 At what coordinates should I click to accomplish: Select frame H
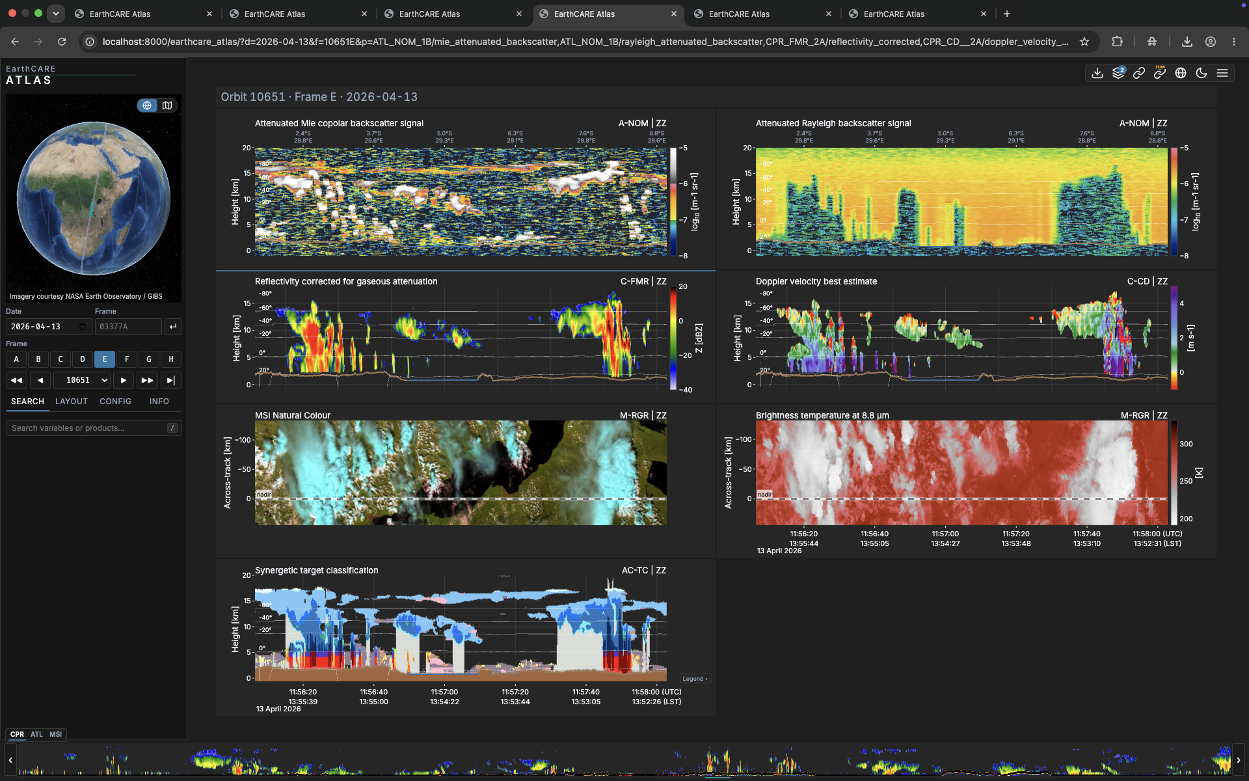point(171,359)
